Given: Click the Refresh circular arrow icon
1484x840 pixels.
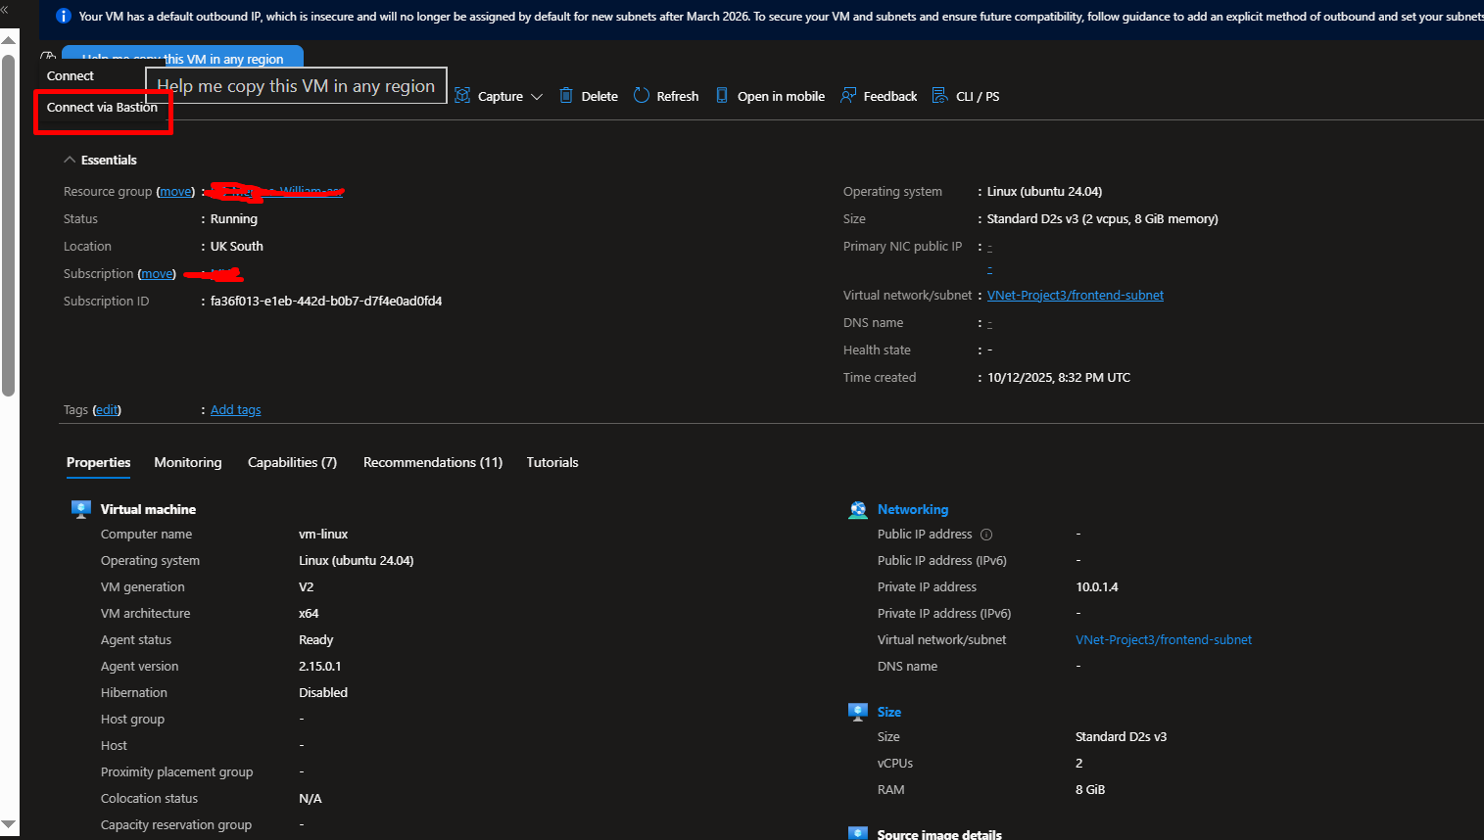Looking at the screenshot, I should (642, 96).
